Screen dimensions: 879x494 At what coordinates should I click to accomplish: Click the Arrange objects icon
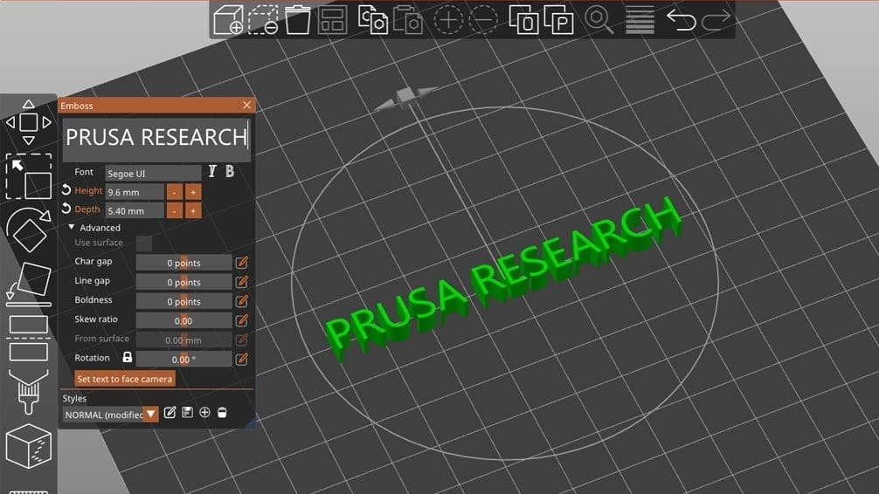(332, 20)
